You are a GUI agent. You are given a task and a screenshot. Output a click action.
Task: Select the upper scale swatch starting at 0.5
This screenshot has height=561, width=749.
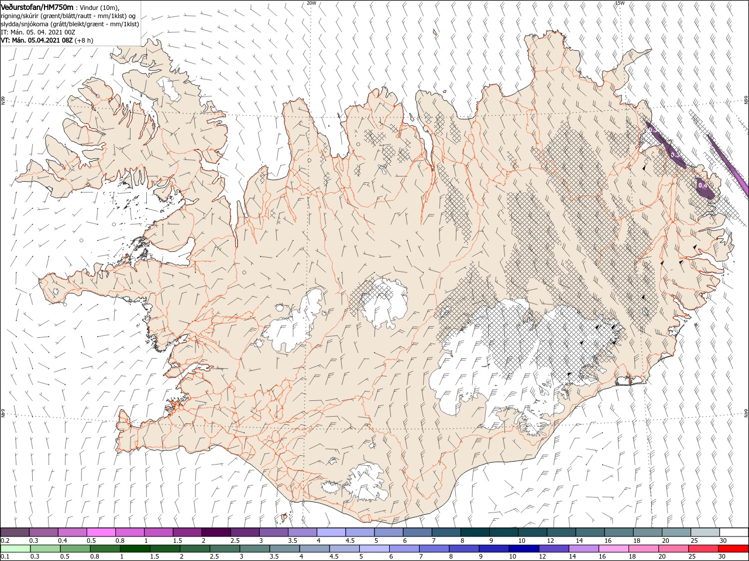tap(101, 532)
